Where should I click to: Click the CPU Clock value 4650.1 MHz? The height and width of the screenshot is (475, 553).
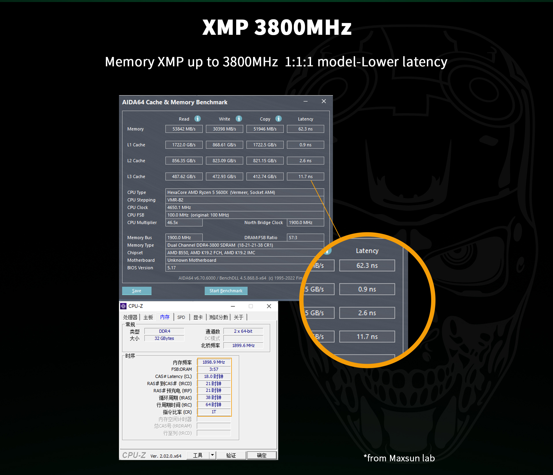pos(245,207)
